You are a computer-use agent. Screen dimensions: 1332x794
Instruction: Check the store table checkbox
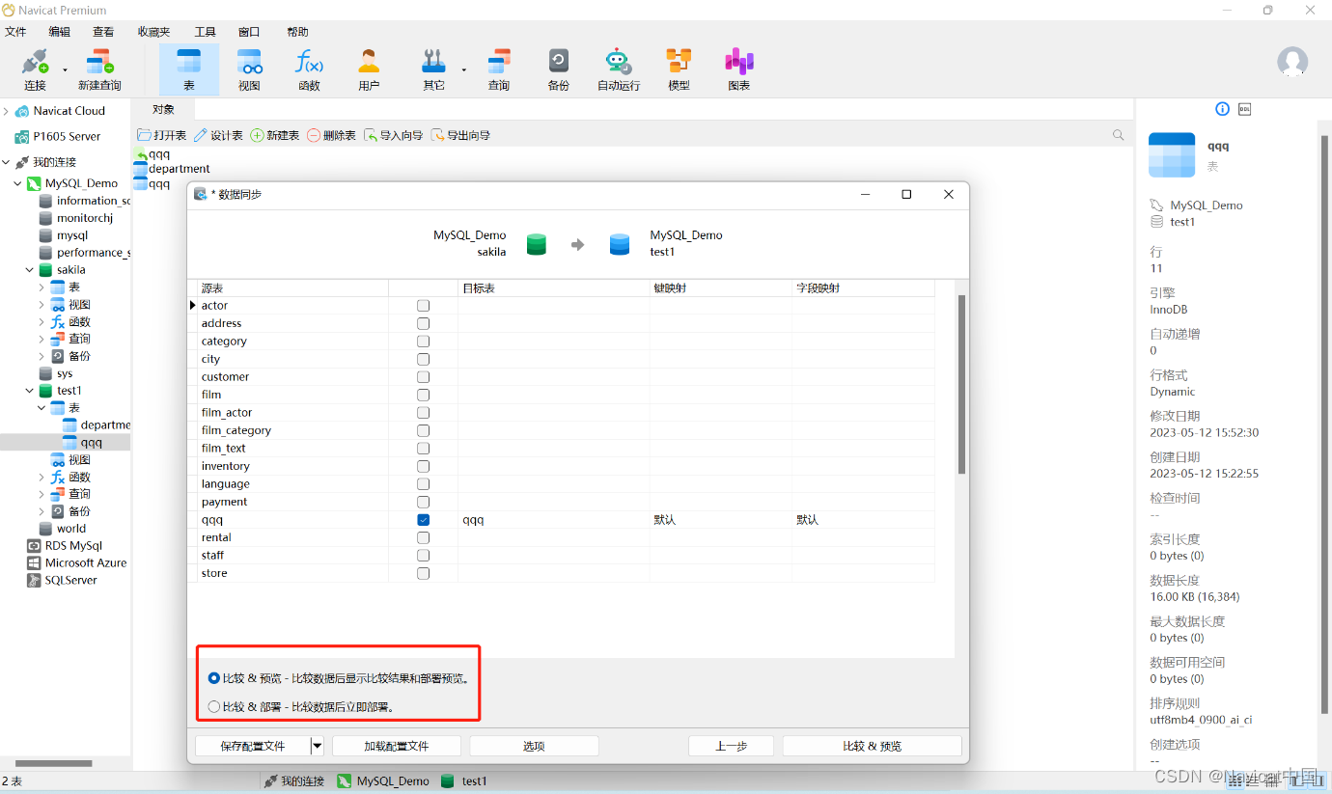pyautogui.click(x=423, y=573)
